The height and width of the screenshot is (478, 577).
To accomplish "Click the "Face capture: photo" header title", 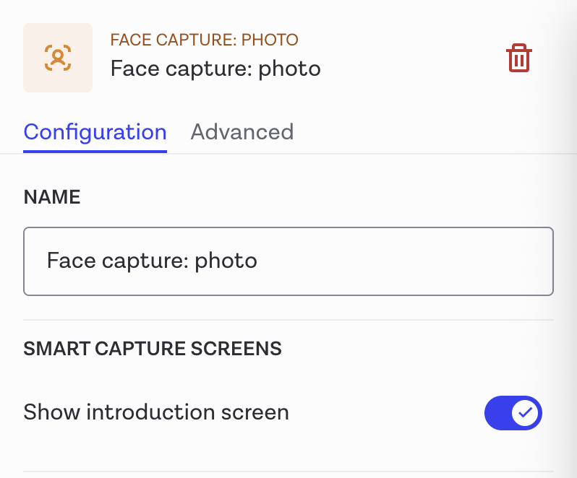I will pyautogui.click(x=215, y=69).
